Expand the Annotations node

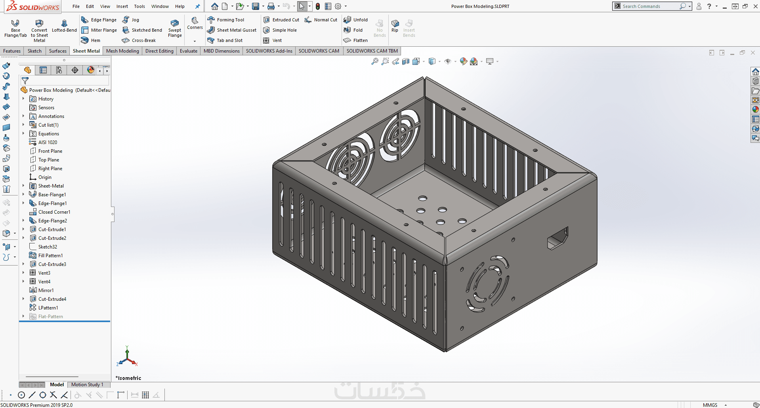tap(23, 116)
